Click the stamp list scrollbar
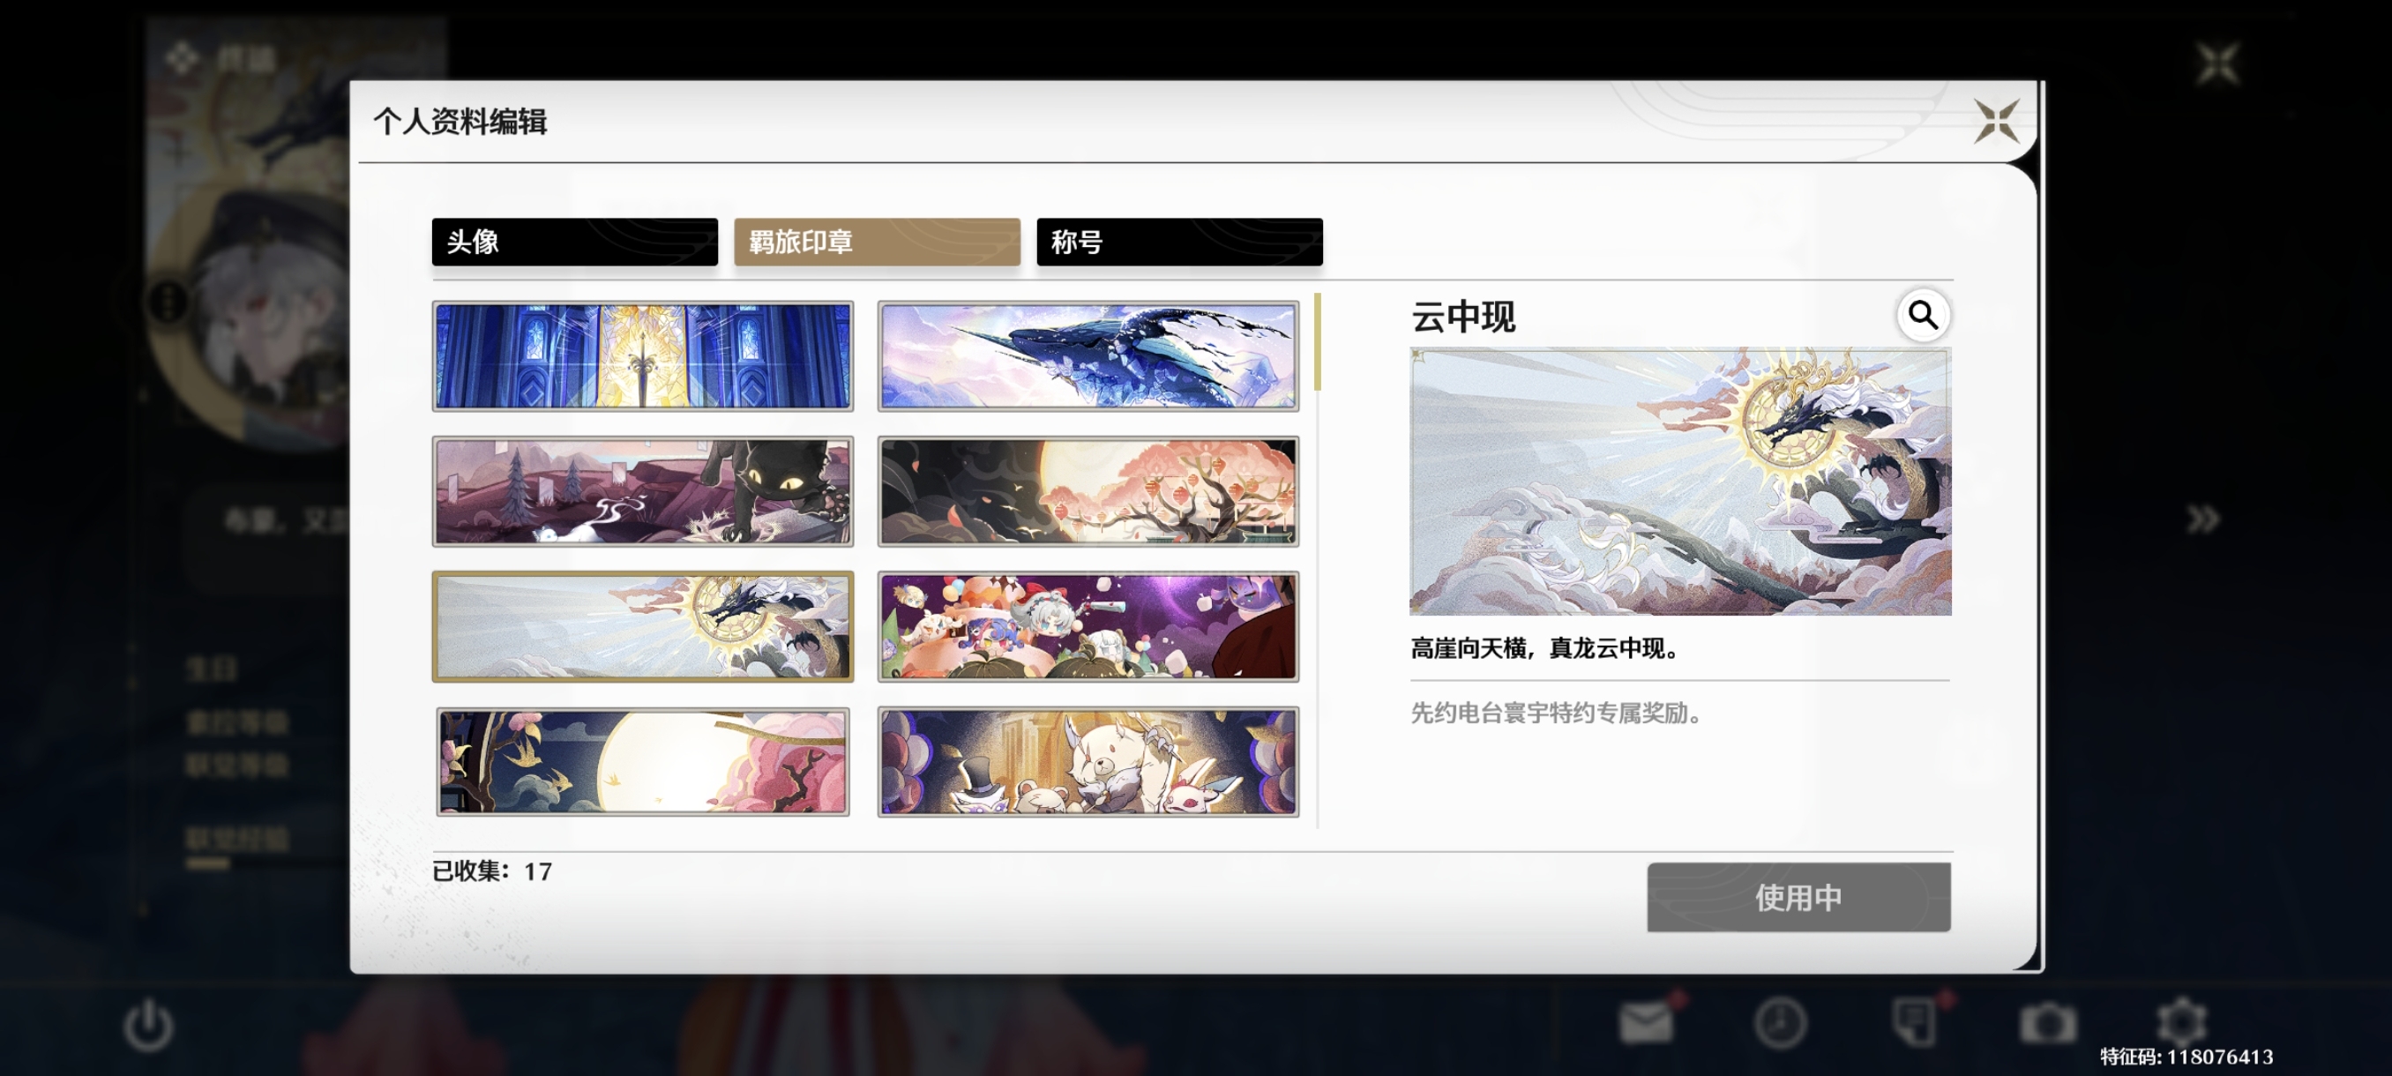The width and height of the screenshot is (2392, 1076). point(1317,343)
